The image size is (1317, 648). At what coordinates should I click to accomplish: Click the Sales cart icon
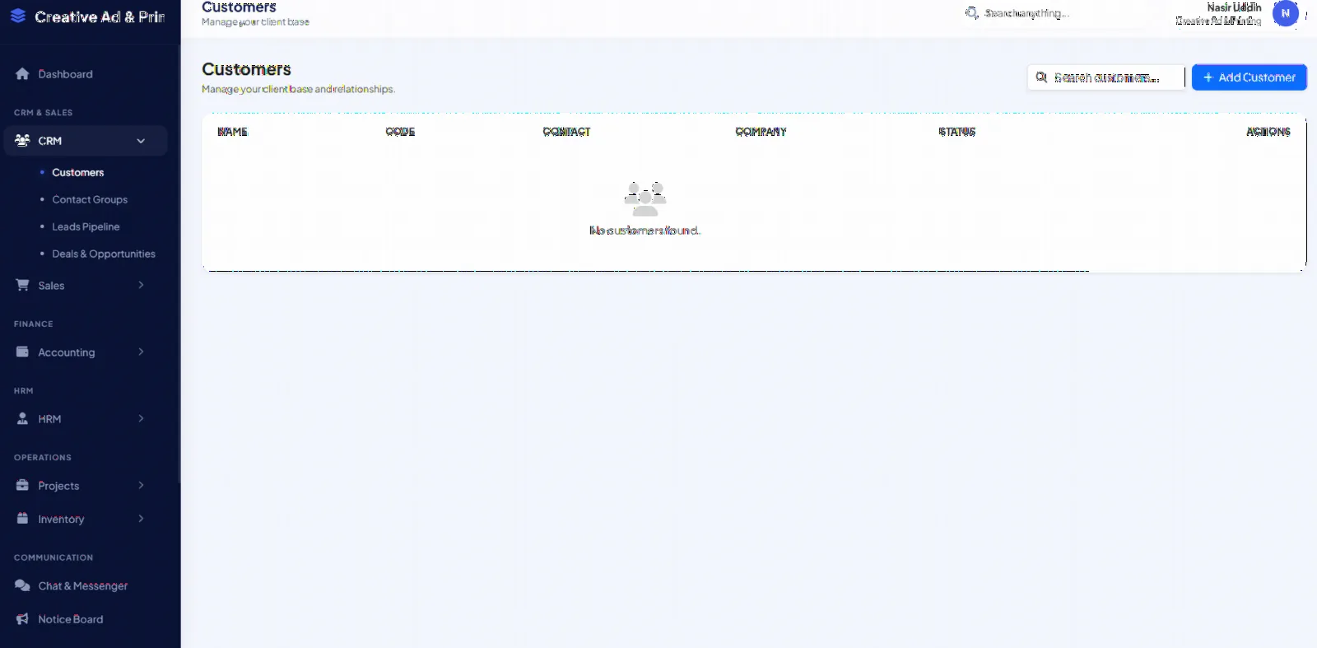(22, 285)
